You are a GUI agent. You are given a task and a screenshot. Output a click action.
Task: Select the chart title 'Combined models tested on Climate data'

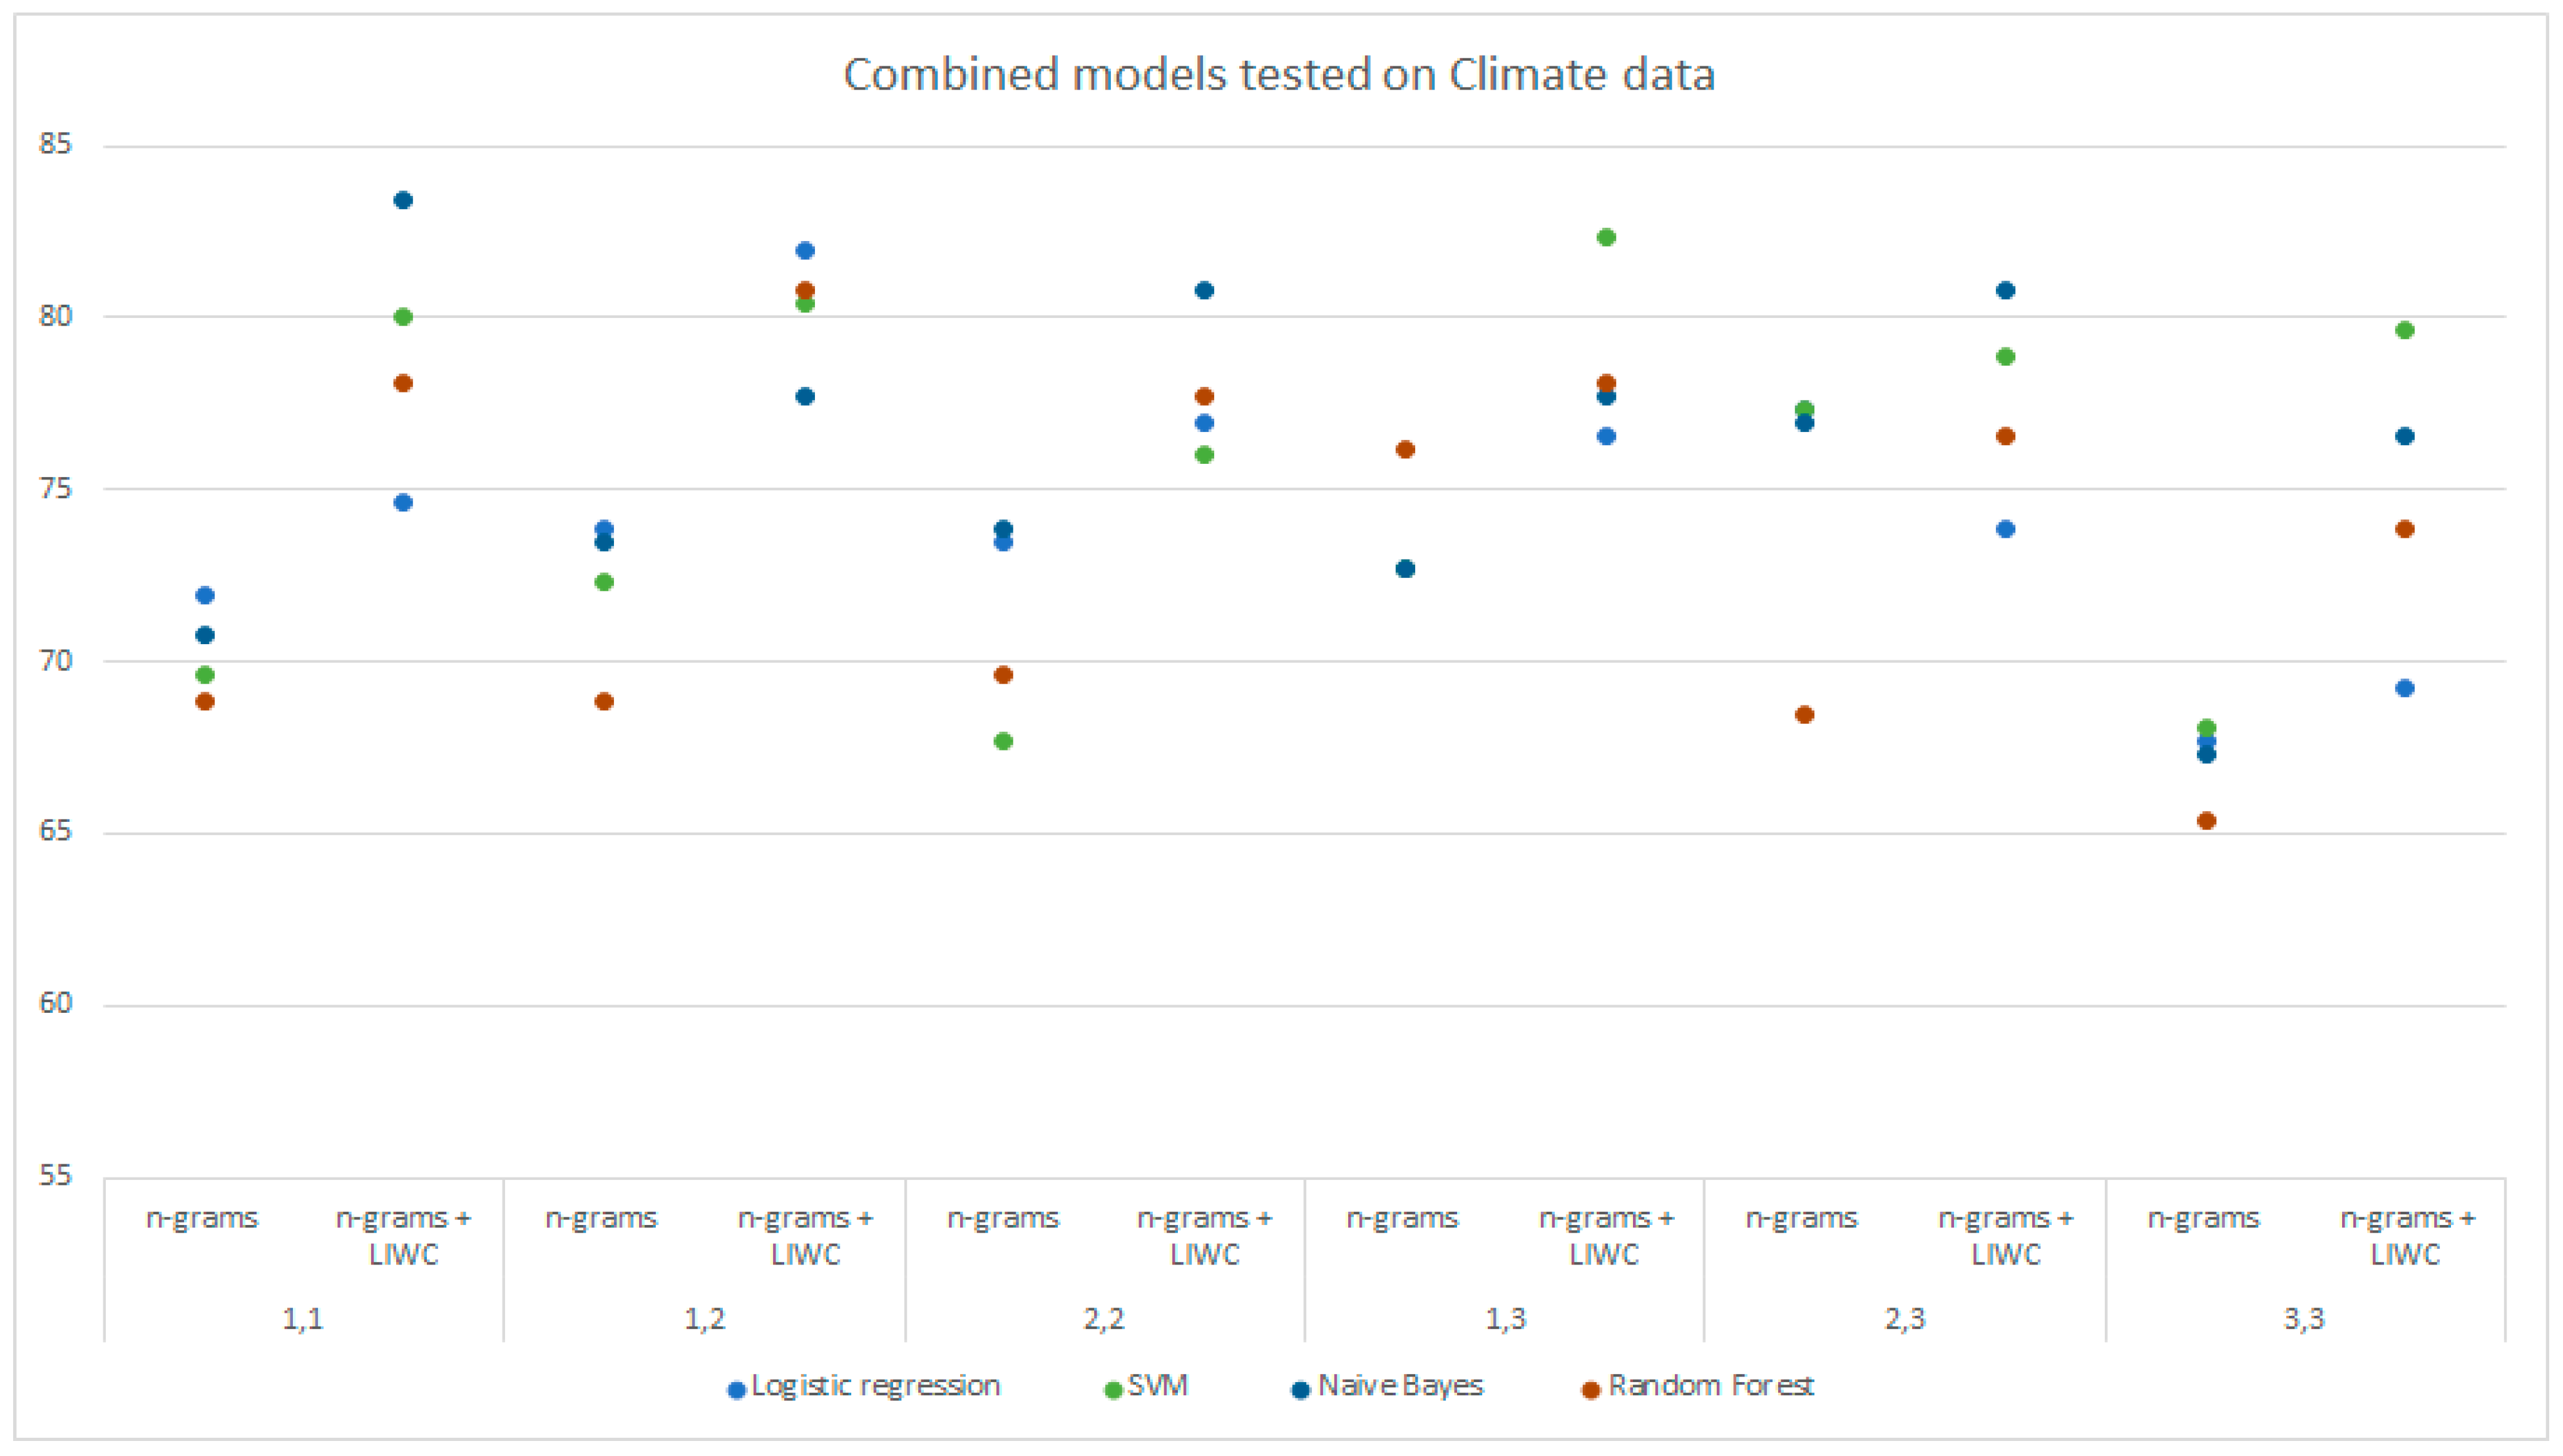point(1279,75)
